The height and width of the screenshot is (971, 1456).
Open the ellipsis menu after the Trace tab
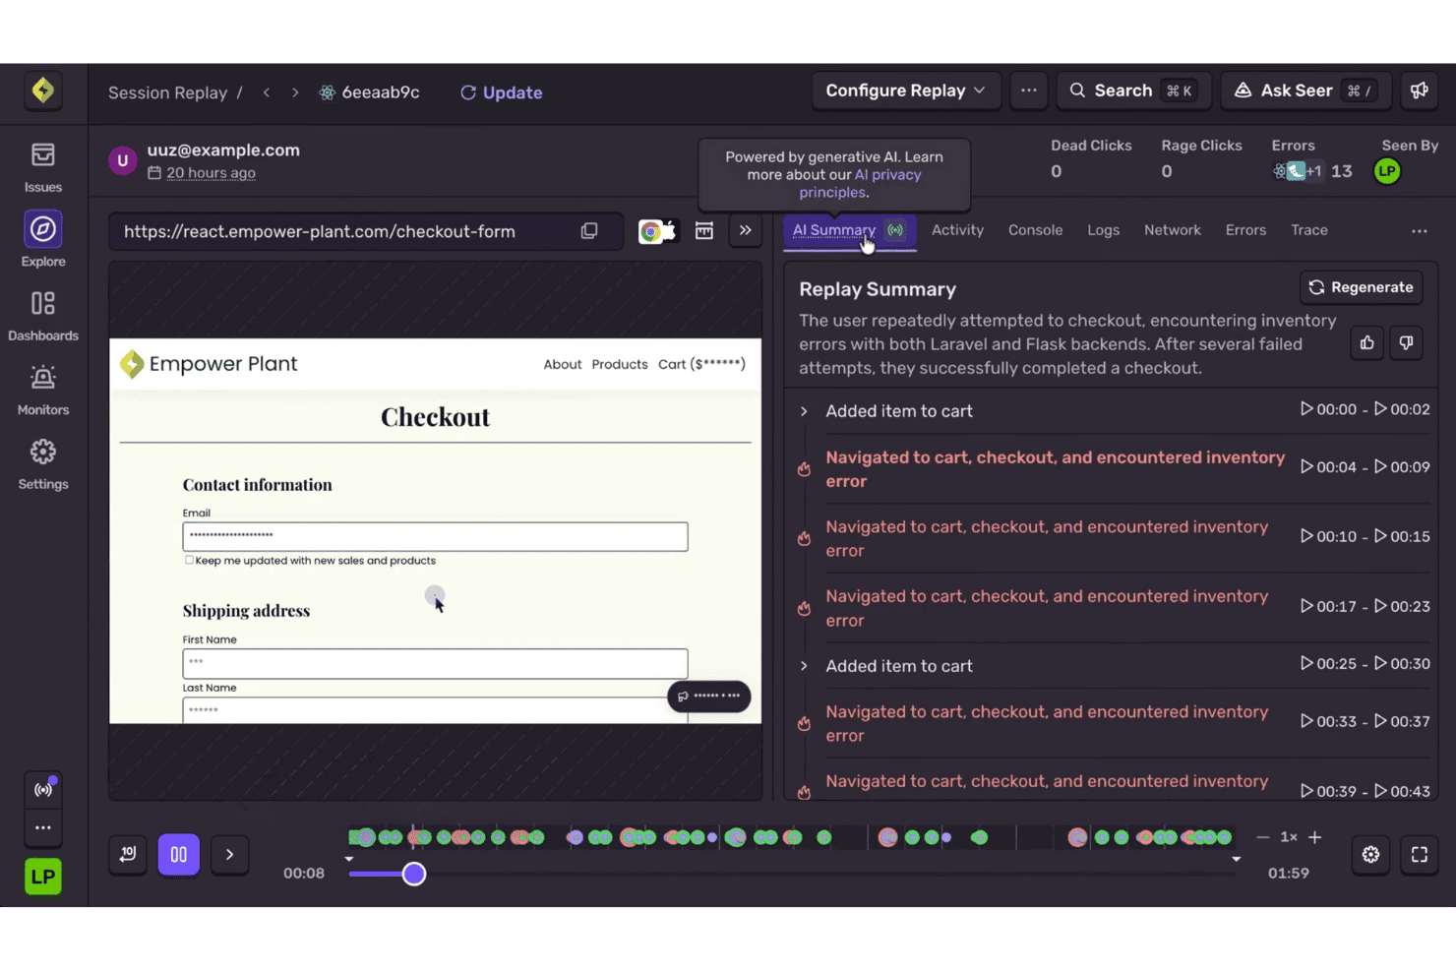(x=1419, y=231)
